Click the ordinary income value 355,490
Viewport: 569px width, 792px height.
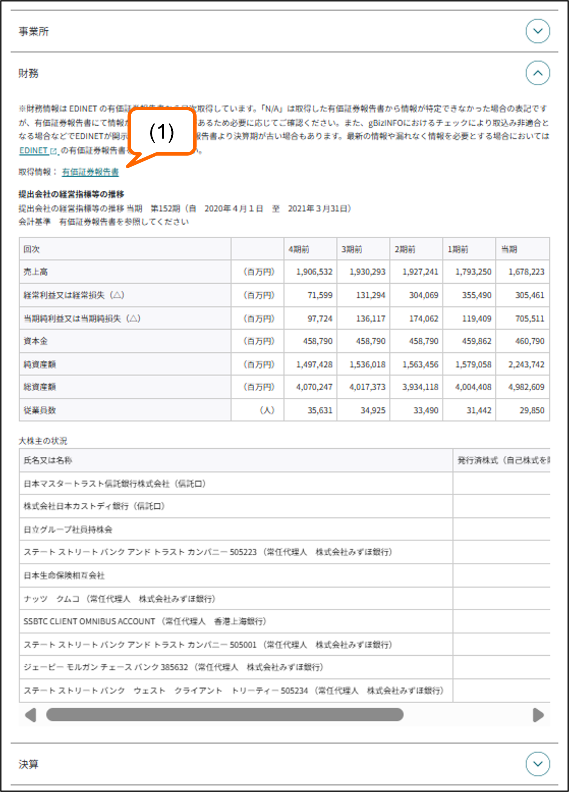477,295
